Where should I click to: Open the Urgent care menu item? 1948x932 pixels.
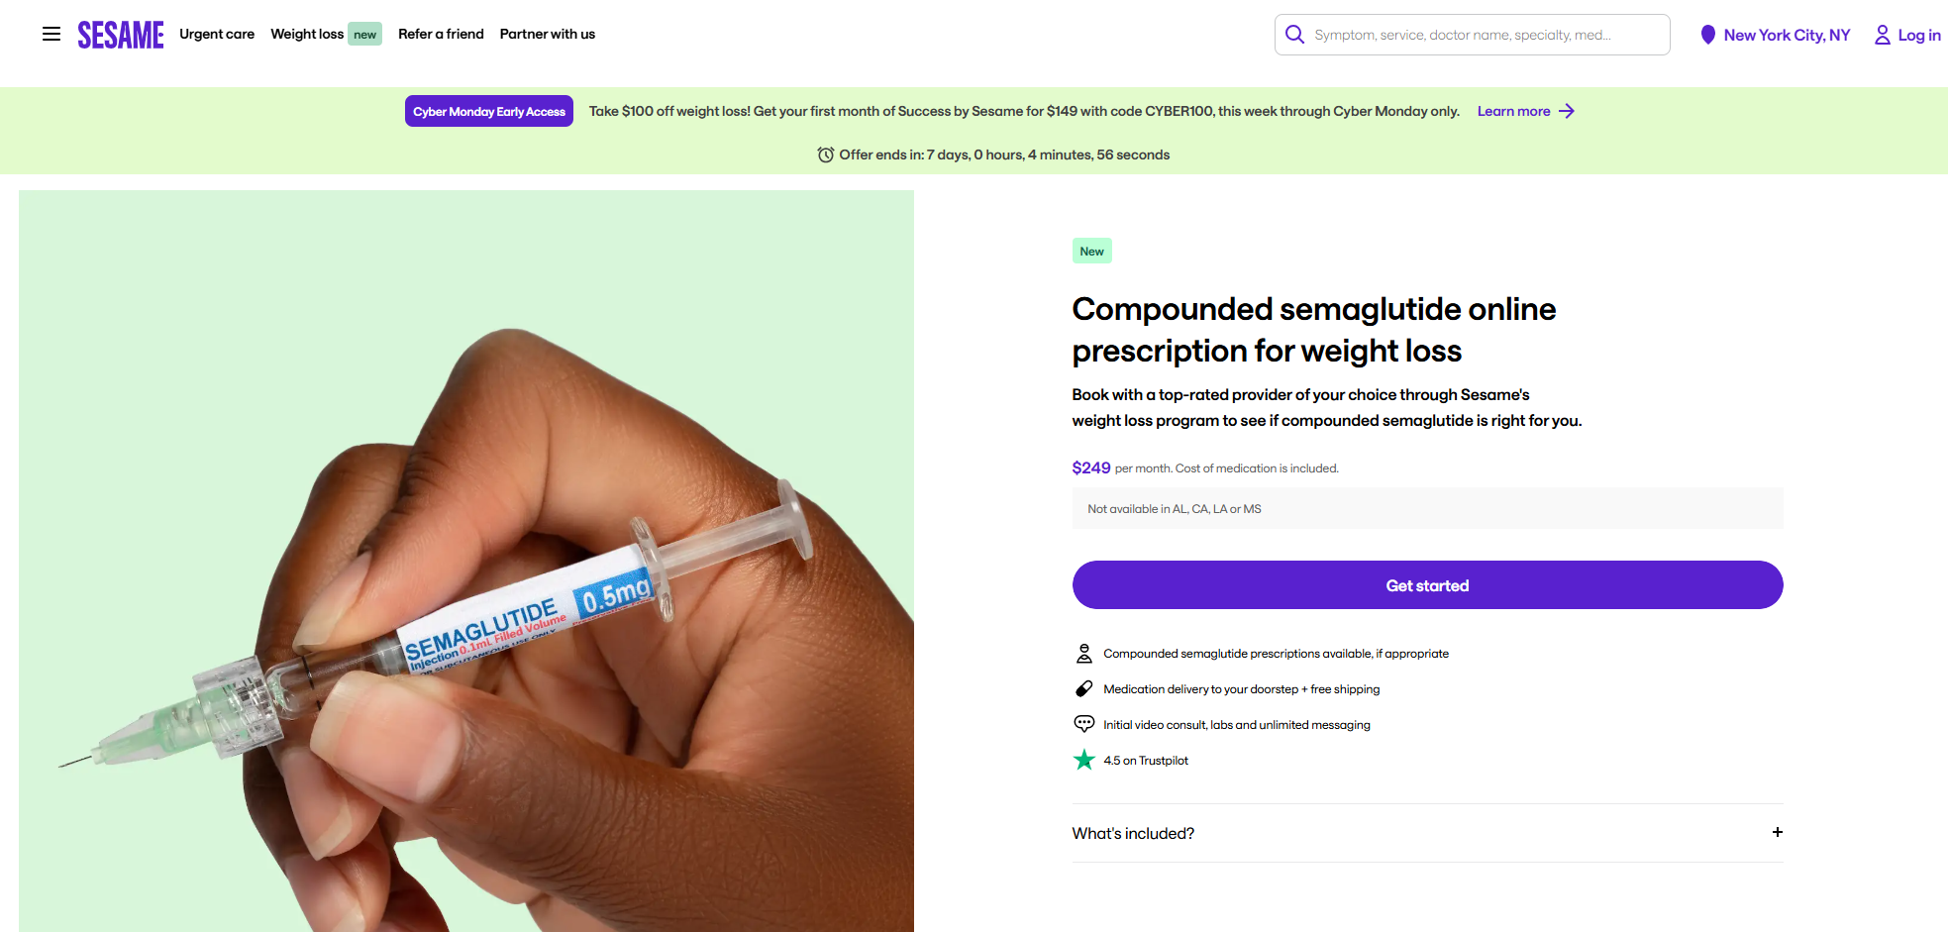(x=217, y=34)
